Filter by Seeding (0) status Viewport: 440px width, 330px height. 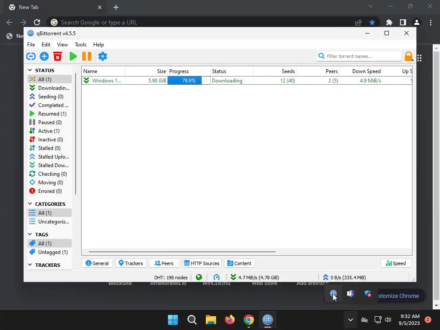point(50,97)
